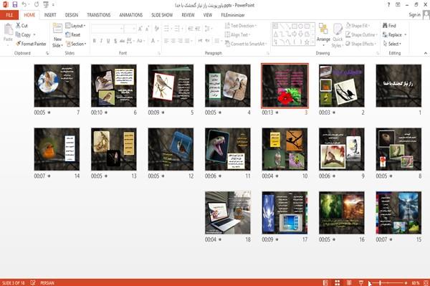Select slide 14 robin thumbnail

(x=57, y=149)
